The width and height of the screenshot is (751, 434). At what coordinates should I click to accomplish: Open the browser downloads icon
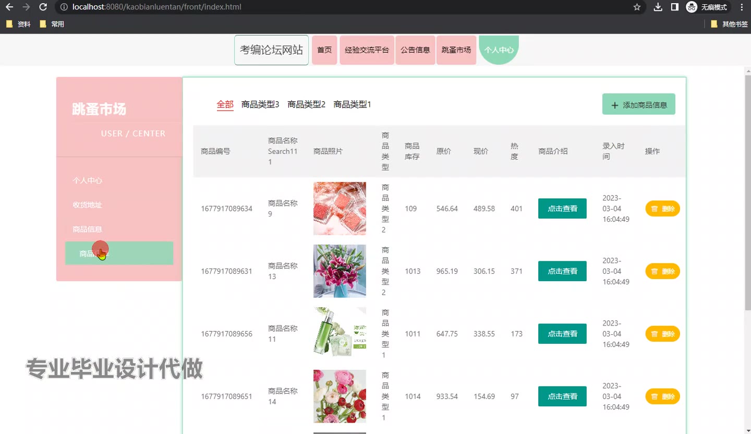[658, 7]
